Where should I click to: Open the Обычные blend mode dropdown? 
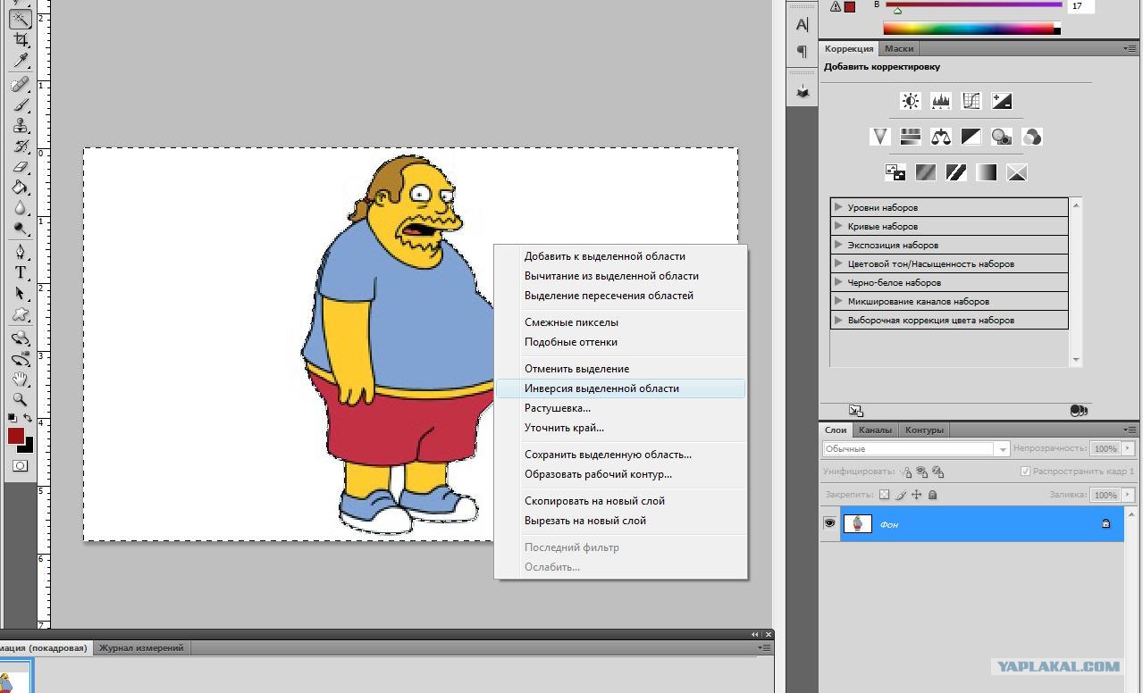point(916,449)
